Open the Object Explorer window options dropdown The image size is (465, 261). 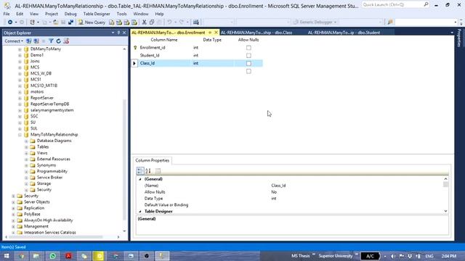(113, 33)
